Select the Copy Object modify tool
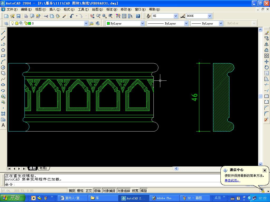Viewport: 270px width, 202px height. pos(267,38)
